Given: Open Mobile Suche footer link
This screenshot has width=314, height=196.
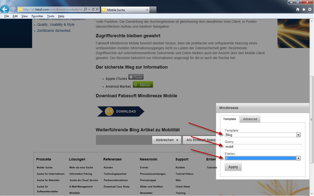Looking at the screenshot, I should tap(44, 168).
